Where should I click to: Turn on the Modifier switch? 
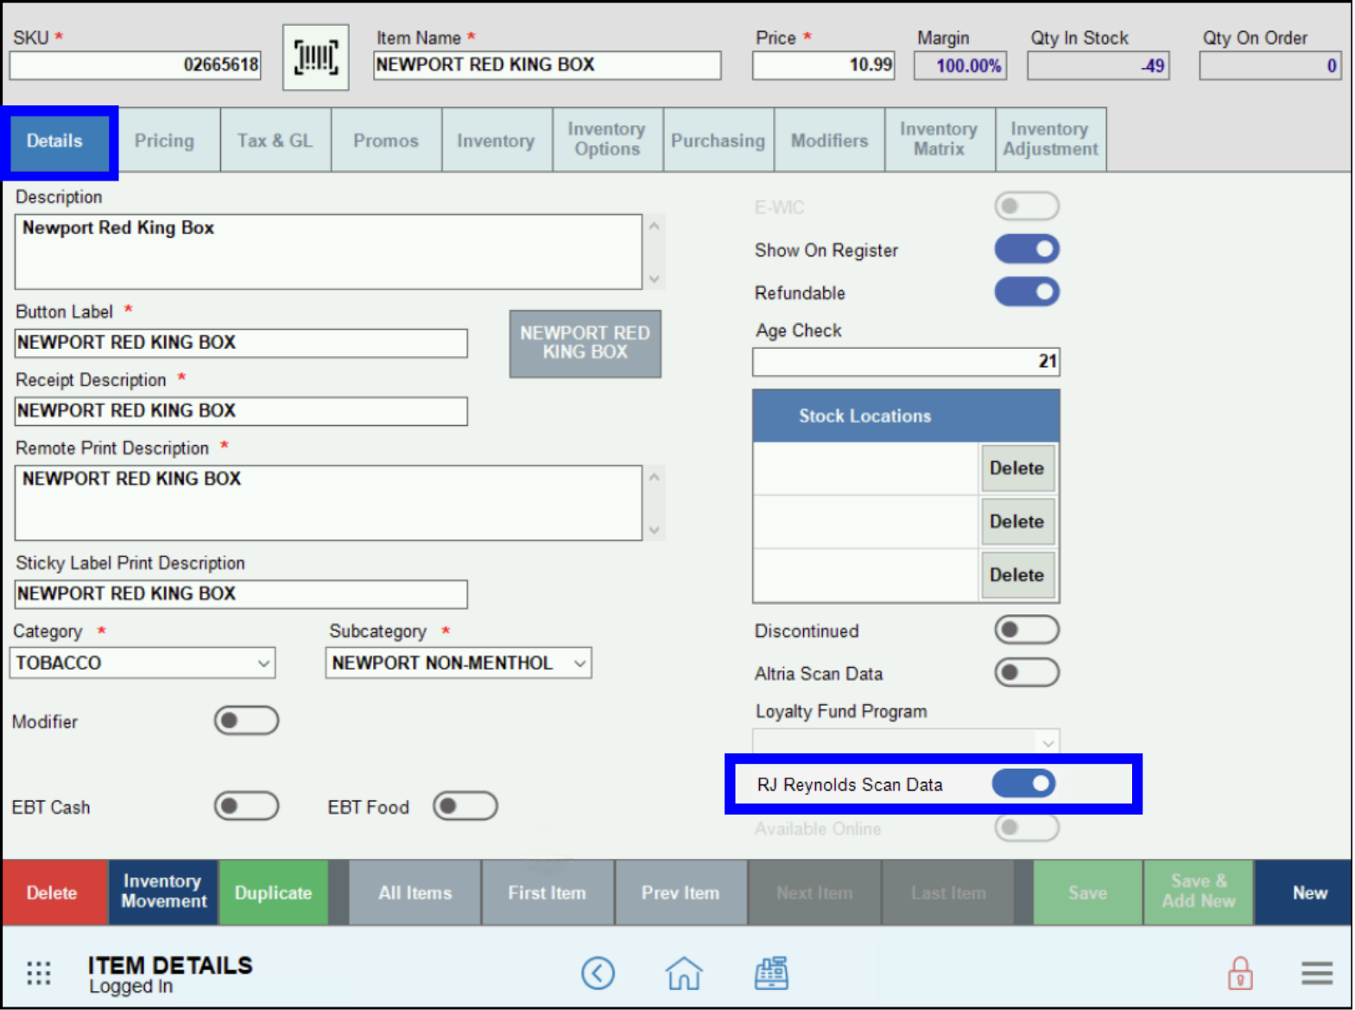click(x=247, y=721)
